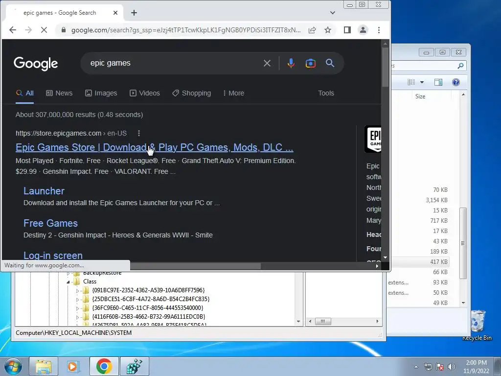Open the Chrome profile avatar button
Screen dimensions: 501x376
coord(363,30)
